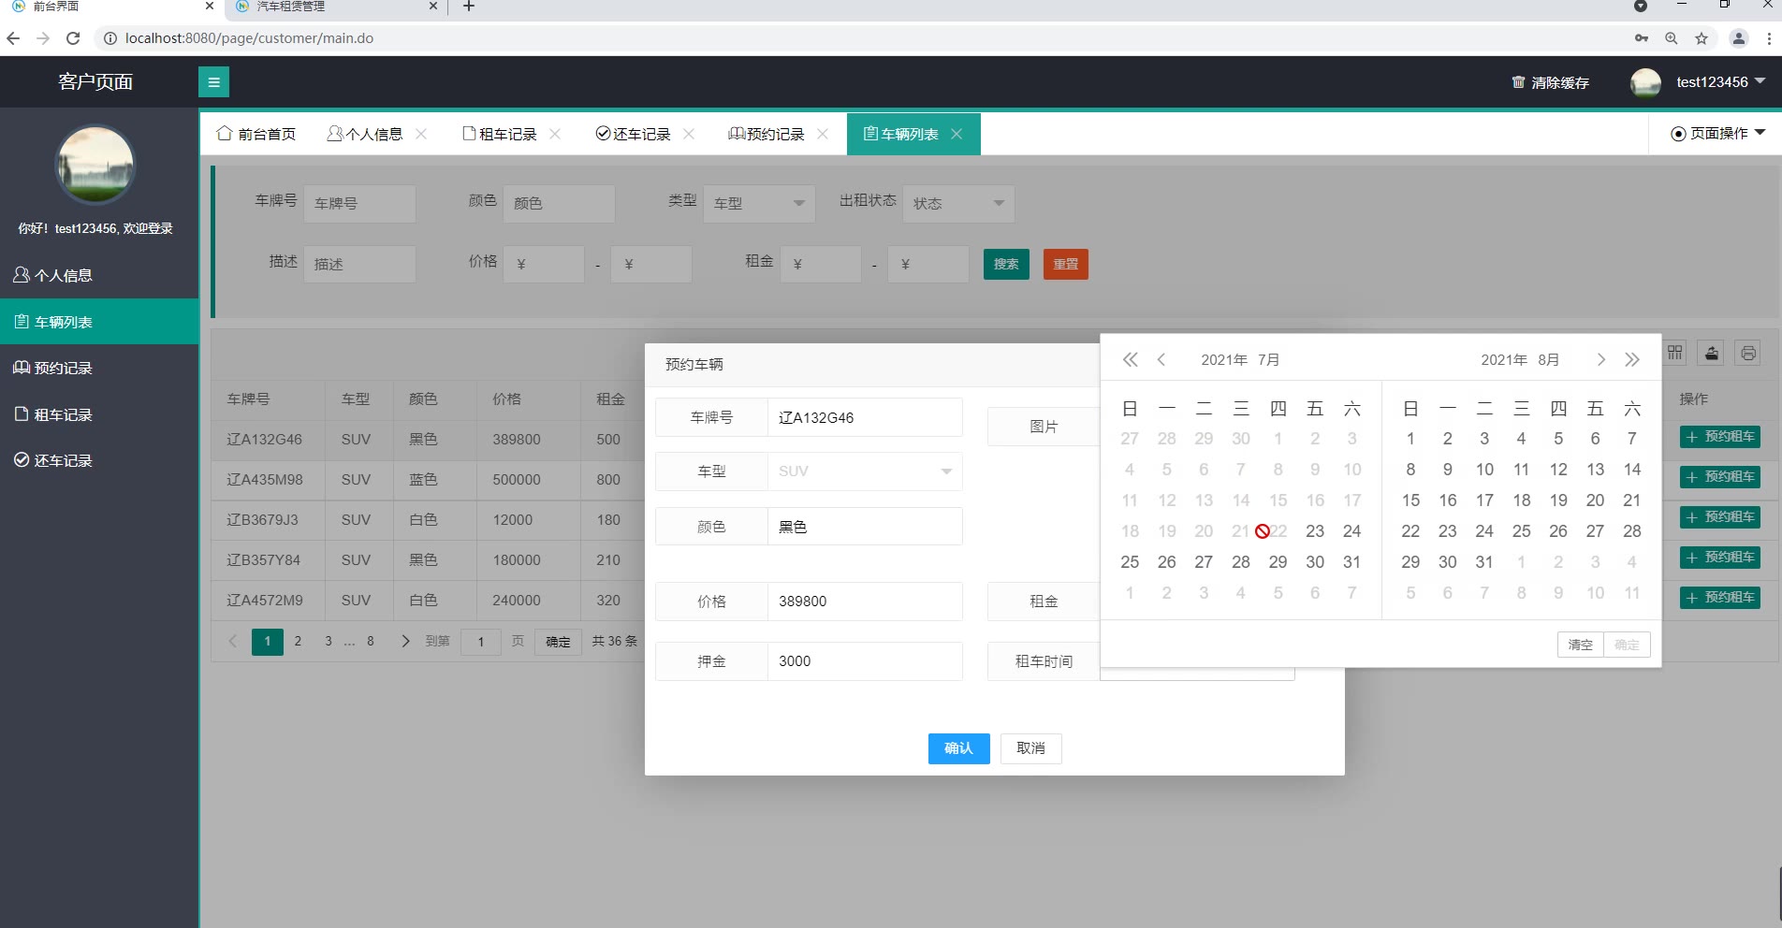This screenshot has height=928, width=1782.
Task: Go to previous month in calendar
Action: (1161, 360)
